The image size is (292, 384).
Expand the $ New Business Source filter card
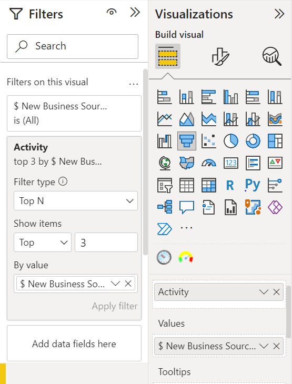point(74,114)
